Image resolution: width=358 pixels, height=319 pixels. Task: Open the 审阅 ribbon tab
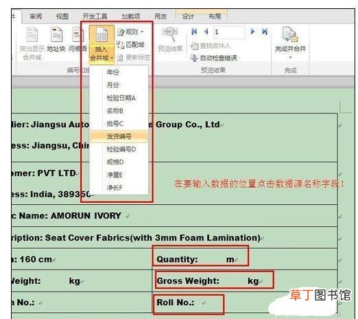[x=36, y=16]
